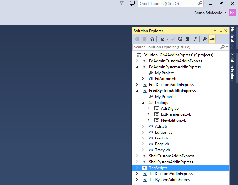
Task: Select the Ads.vb file
Action: pos(161,126)
